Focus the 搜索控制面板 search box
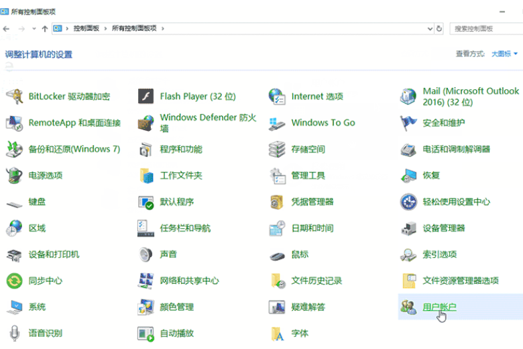 (x=486, y=29)
